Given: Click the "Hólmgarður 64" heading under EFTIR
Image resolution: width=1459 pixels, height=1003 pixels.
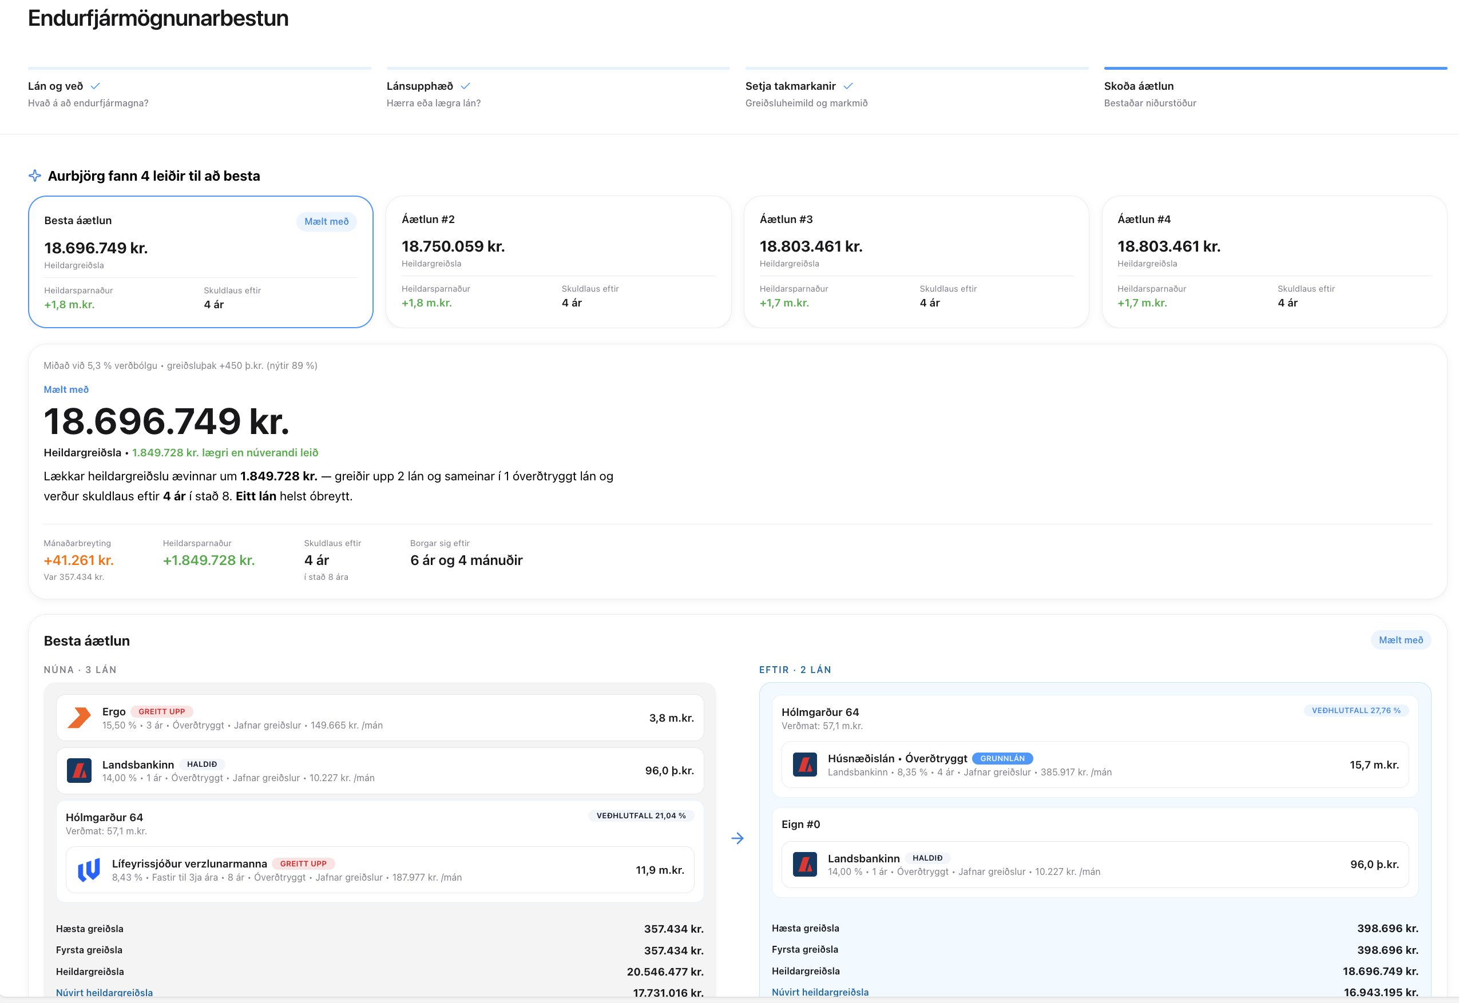Looking at the screenshot, I should (820, 712).
